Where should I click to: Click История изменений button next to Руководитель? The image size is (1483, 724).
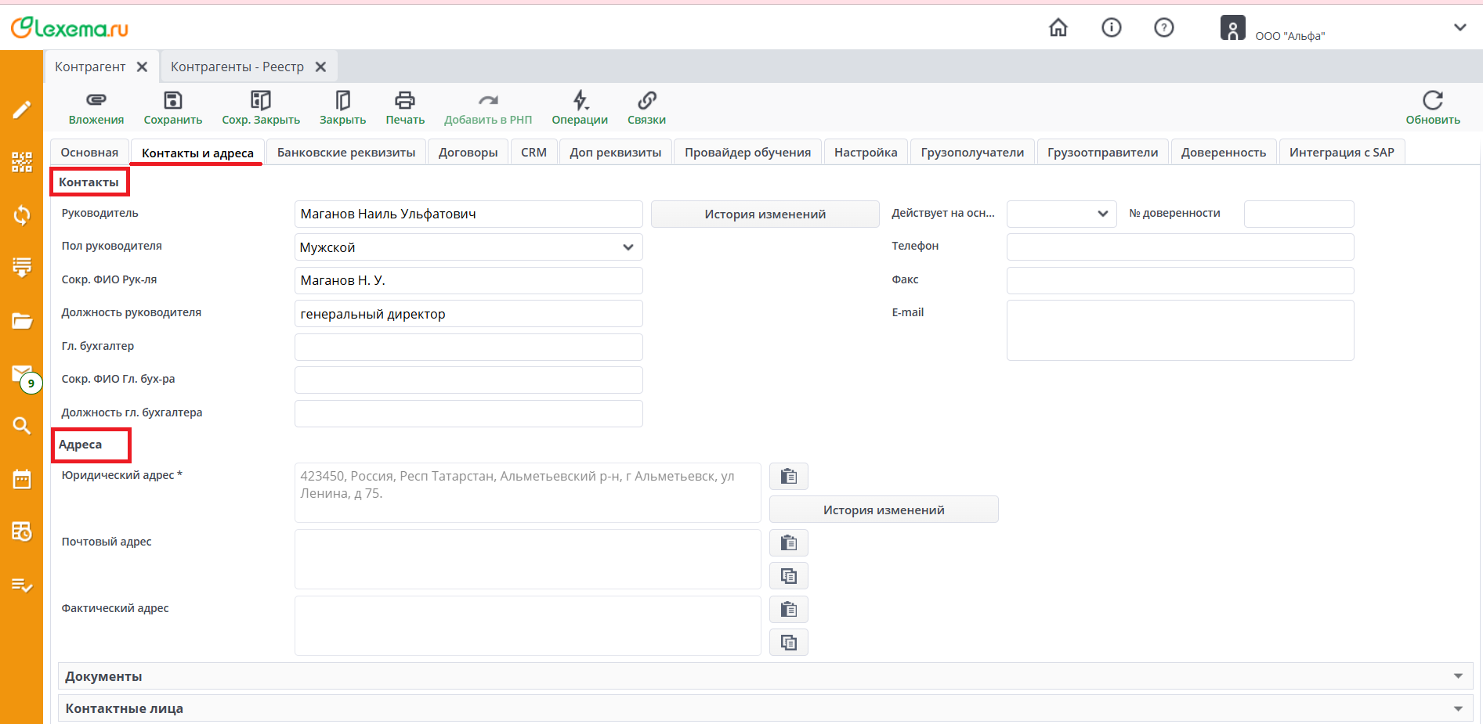(x=765, y=214)
